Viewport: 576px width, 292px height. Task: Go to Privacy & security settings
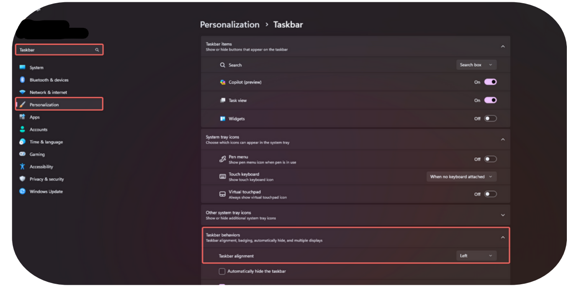click(47, 179)
